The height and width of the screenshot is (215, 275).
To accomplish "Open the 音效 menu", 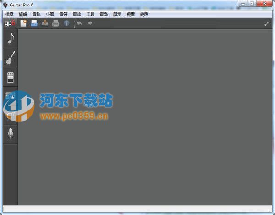I will point(77,14).
